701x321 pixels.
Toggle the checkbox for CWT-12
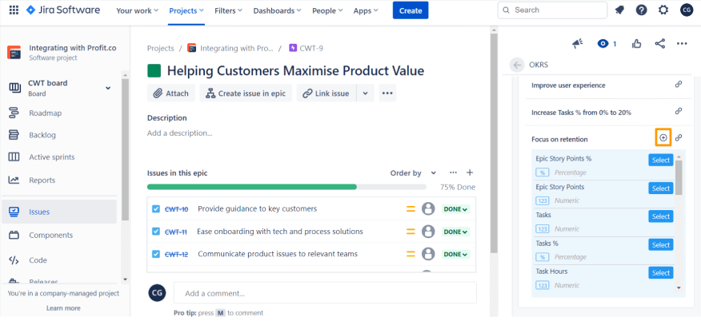156,254
